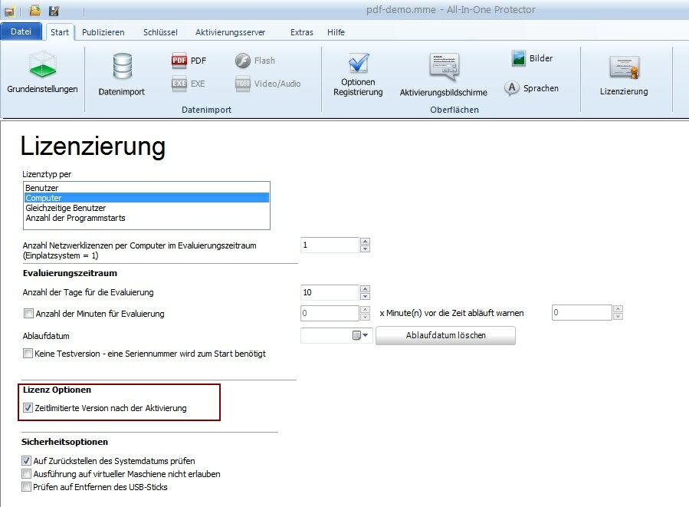The image size is (689, 507).
Task: Select the EXE import icon
Action: tap(179, 84)
